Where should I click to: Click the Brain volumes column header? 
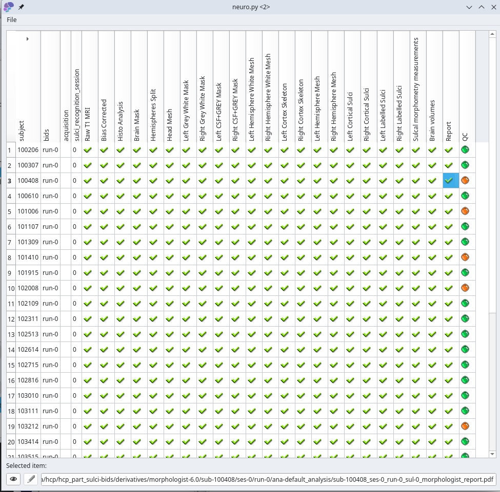click(434, 87)
